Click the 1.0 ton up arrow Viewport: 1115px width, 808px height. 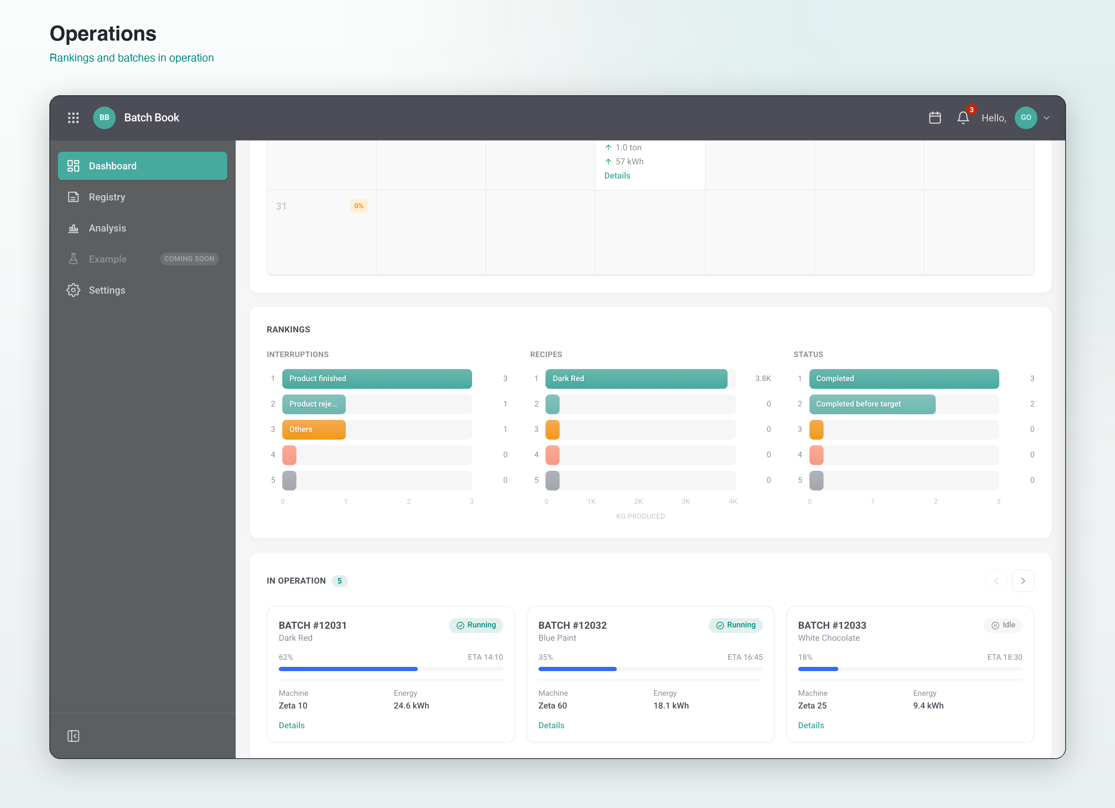pos(608,147)
